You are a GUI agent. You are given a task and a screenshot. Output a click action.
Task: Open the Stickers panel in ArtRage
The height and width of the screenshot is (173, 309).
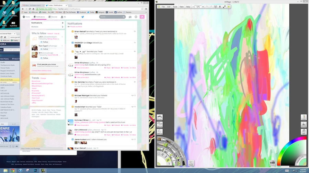pyautogui.click(x=160, y=118)
